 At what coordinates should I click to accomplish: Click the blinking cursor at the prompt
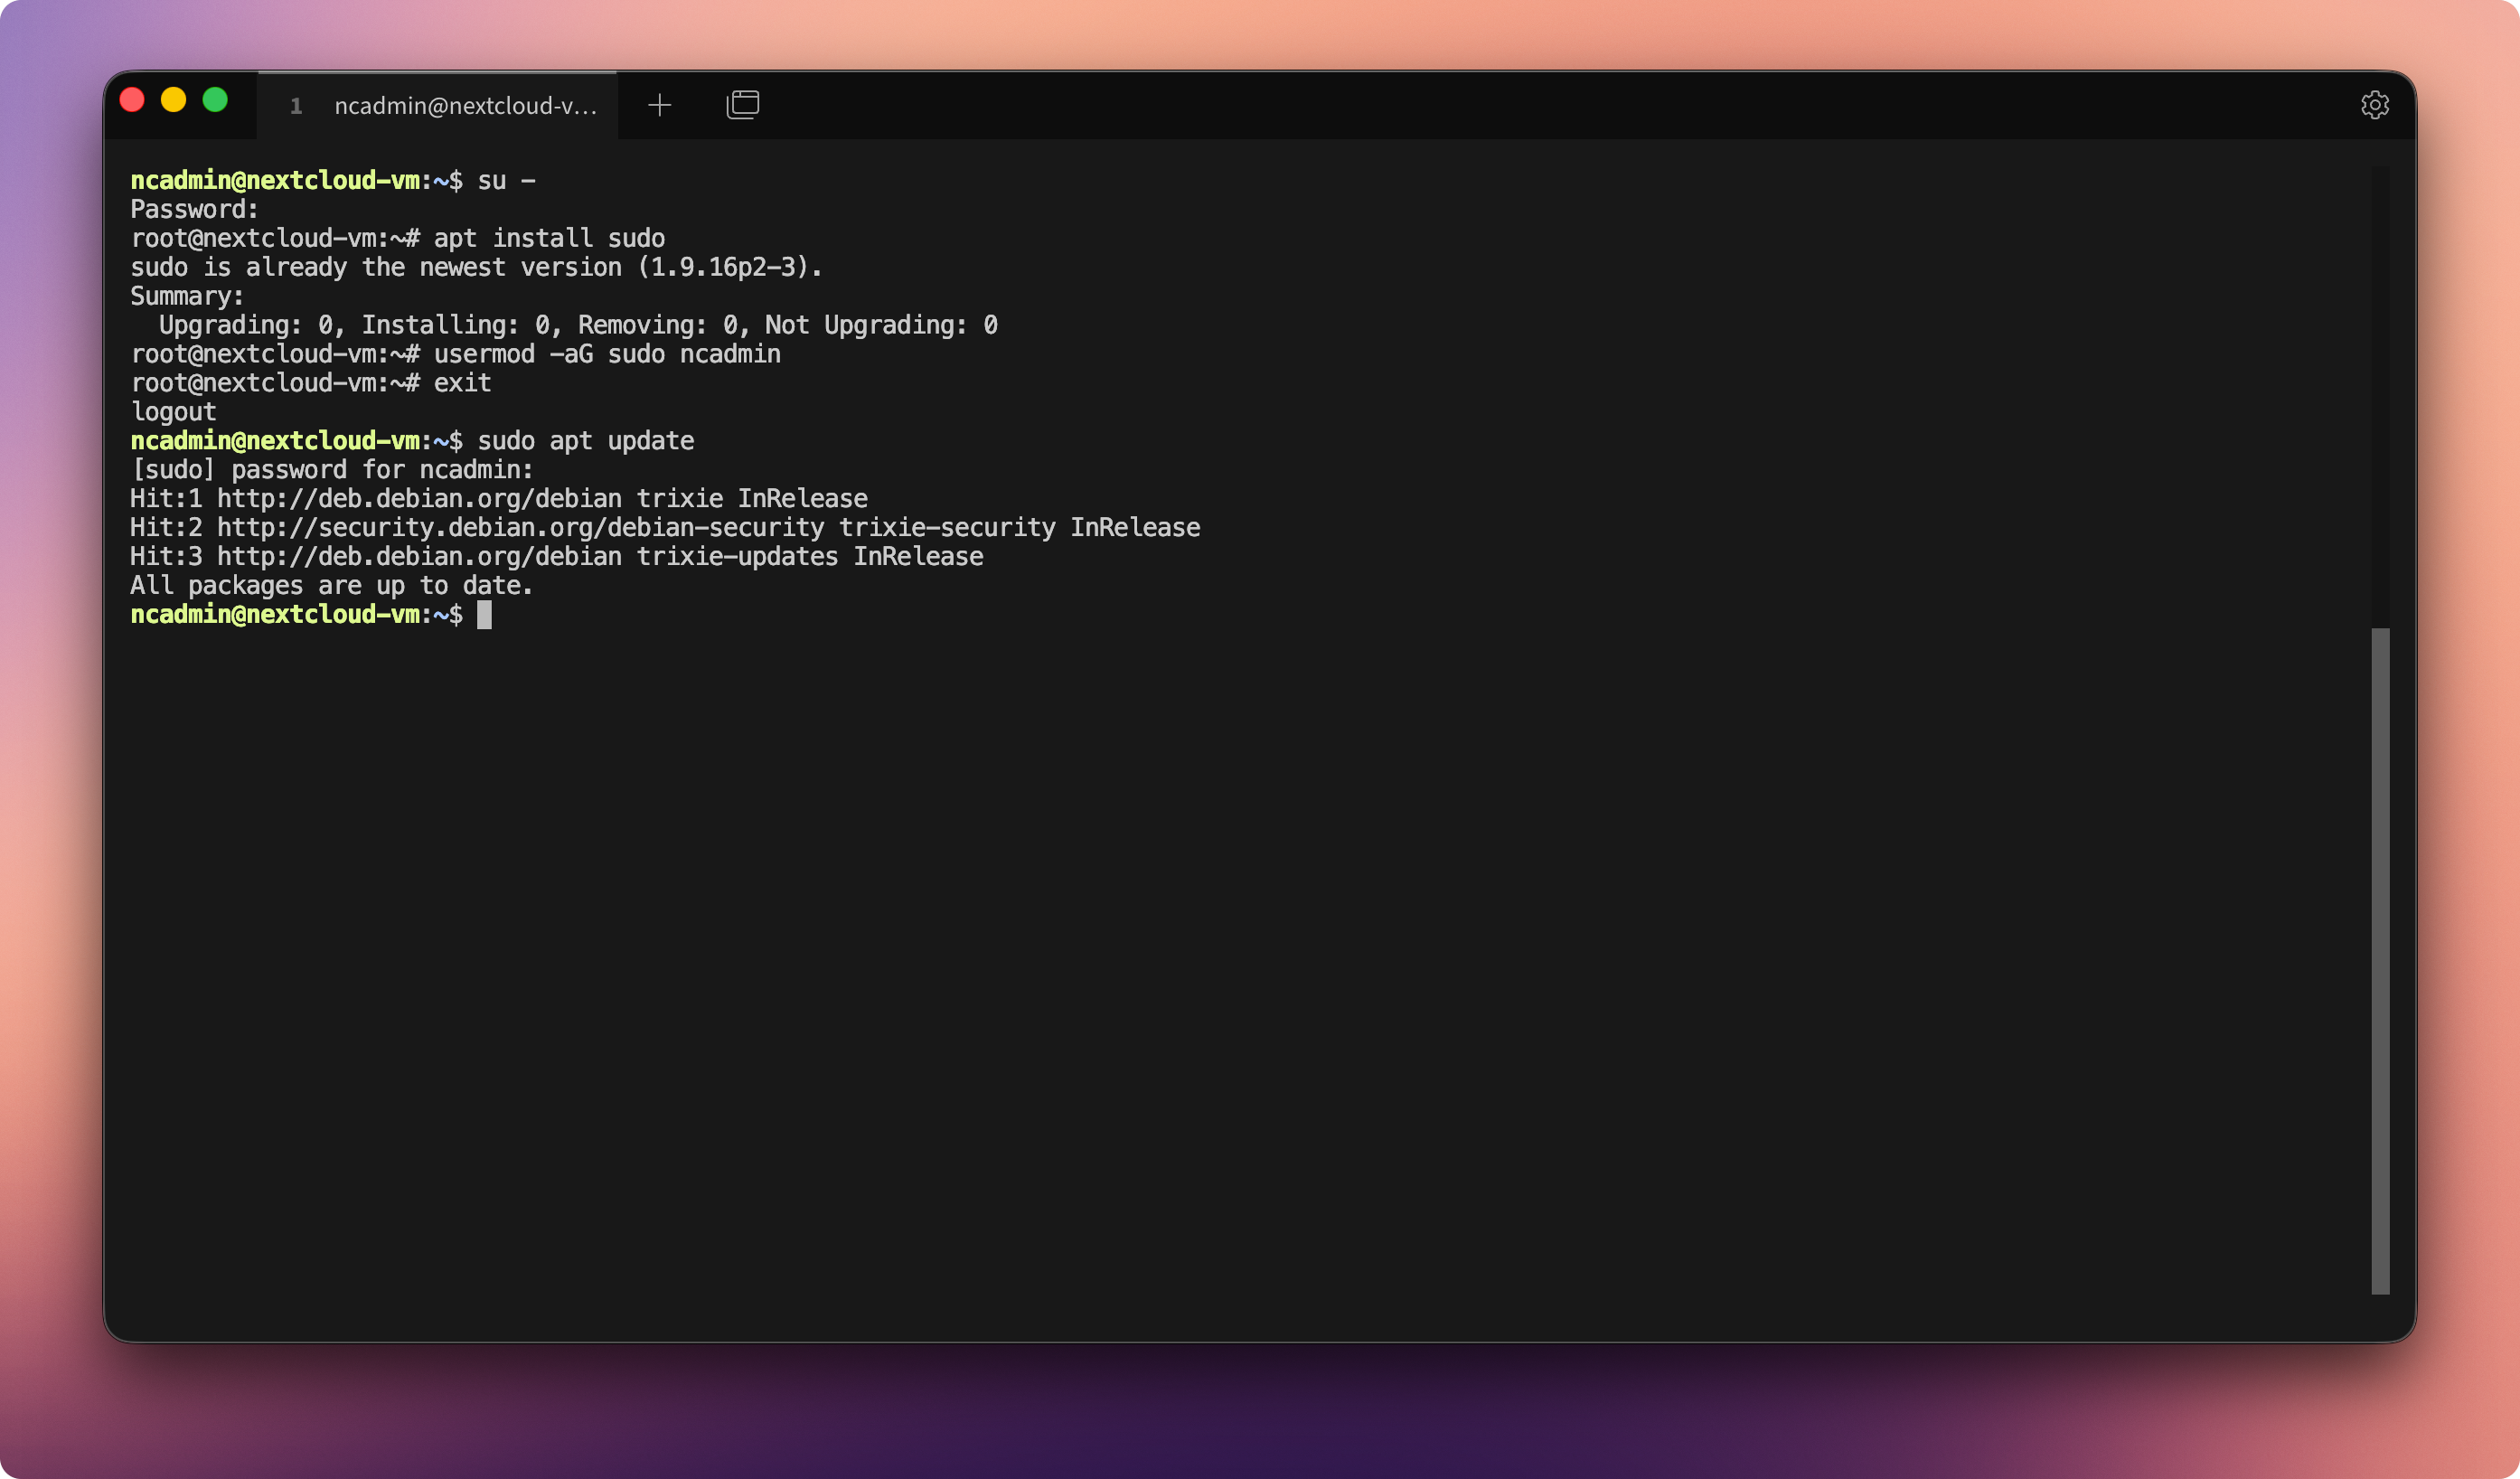[484, 615]
